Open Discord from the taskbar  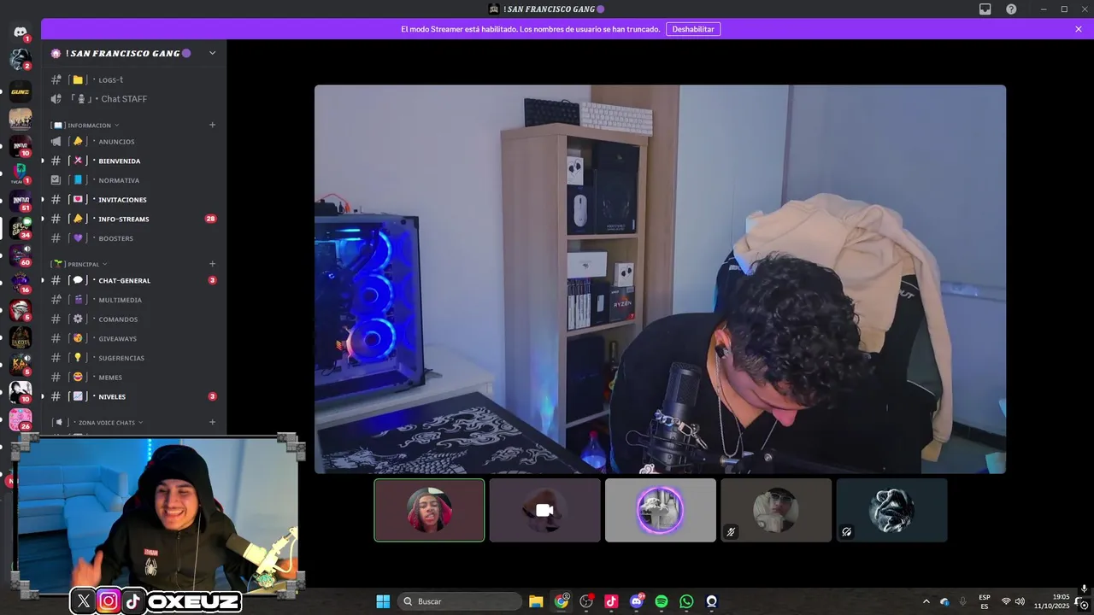[636, 601]
